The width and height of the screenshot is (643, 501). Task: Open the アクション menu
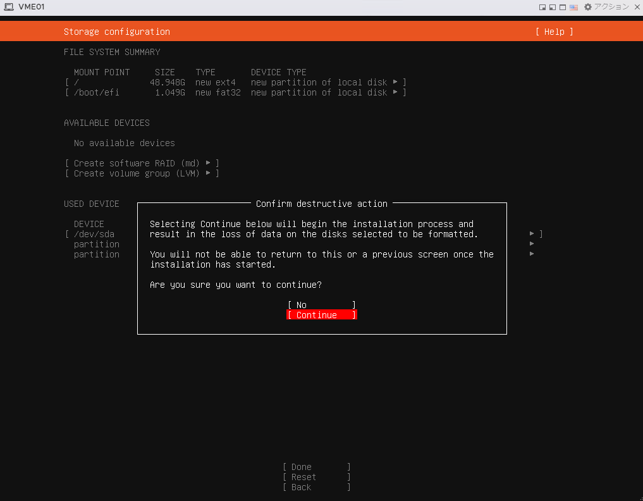(611, 7)
